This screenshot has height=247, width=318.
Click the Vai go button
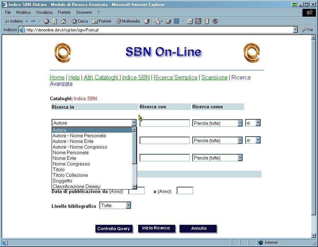[308, 30]
